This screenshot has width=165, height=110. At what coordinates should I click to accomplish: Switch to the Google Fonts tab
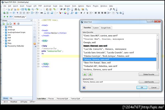coord(106,28)
